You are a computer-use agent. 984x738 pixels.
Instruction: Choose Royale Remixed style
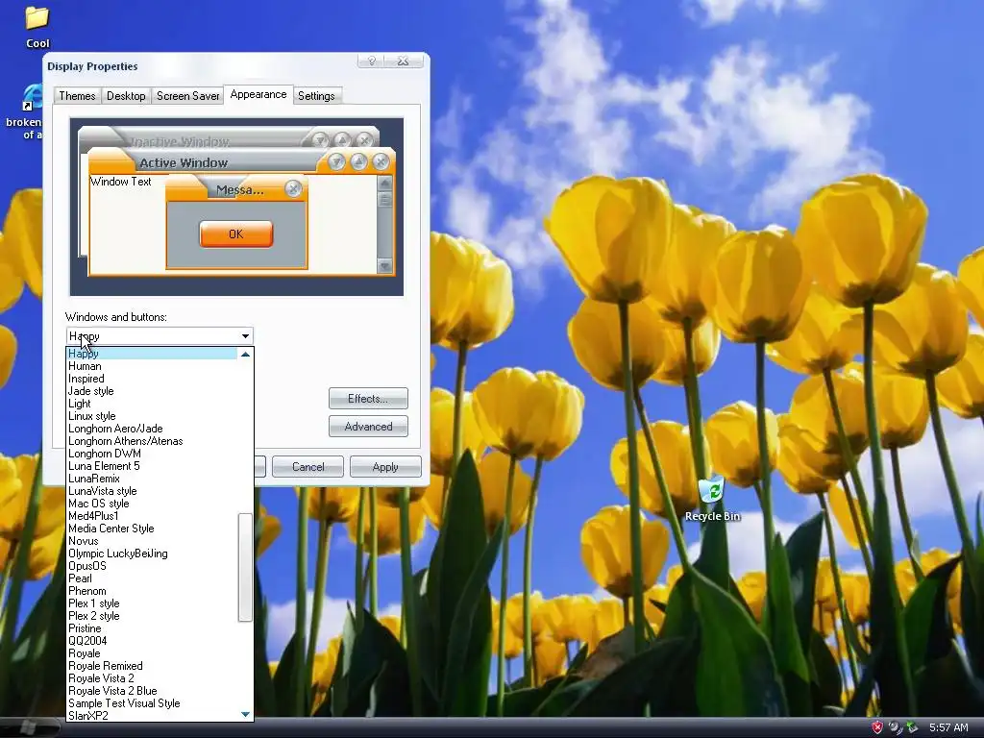pyautogui.click(x=152, y=666)
